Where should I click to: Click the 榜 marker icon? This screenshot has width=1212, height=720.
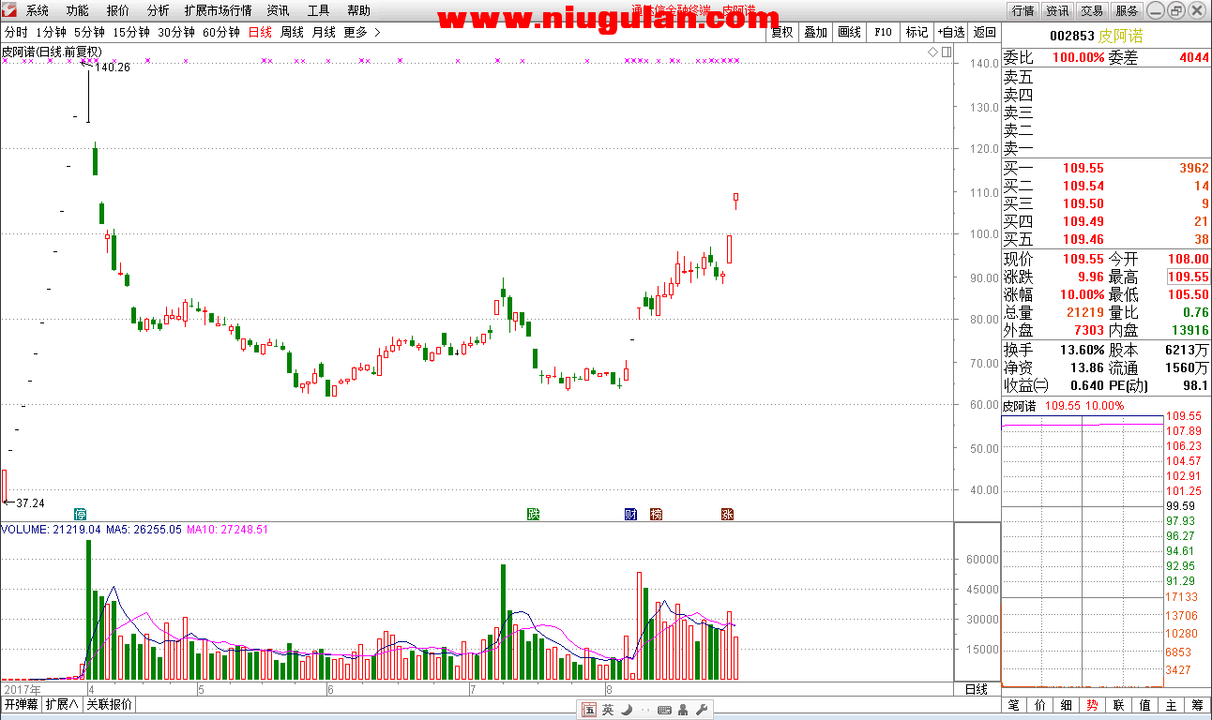(x=656, y=514)
